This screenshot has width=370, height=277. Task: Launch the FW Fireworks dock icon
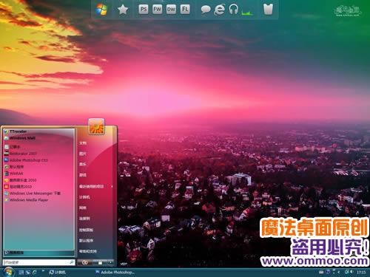point(157,10)
